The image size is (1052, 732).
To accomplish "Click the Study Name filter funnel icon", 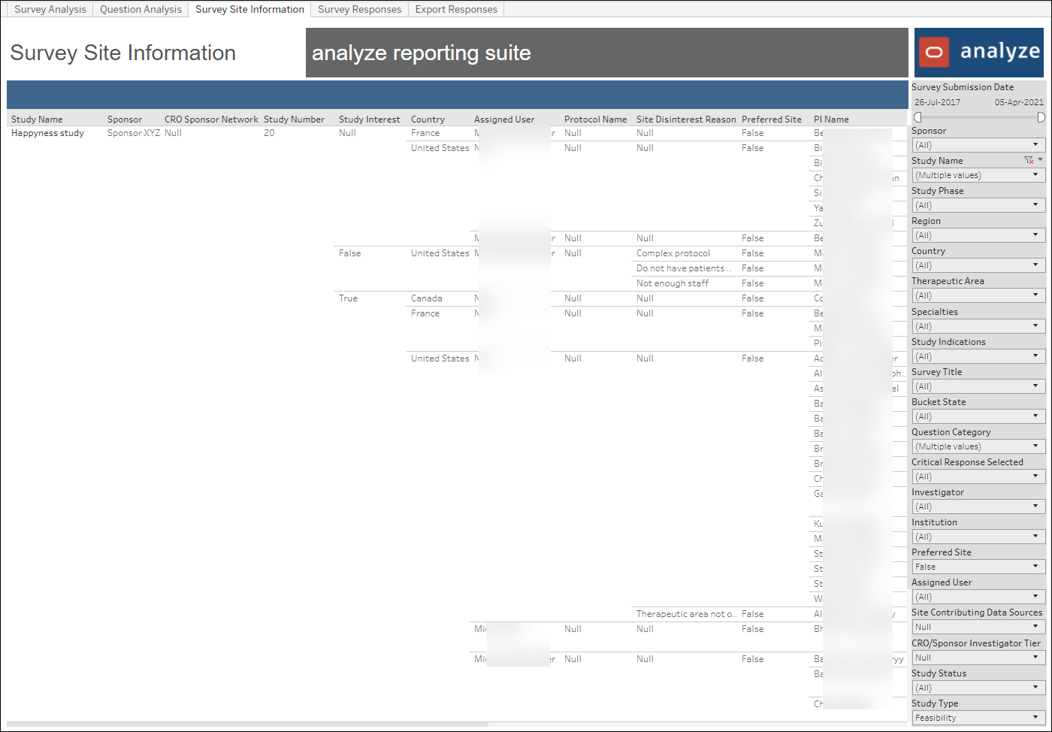I will click(1029, 160).
